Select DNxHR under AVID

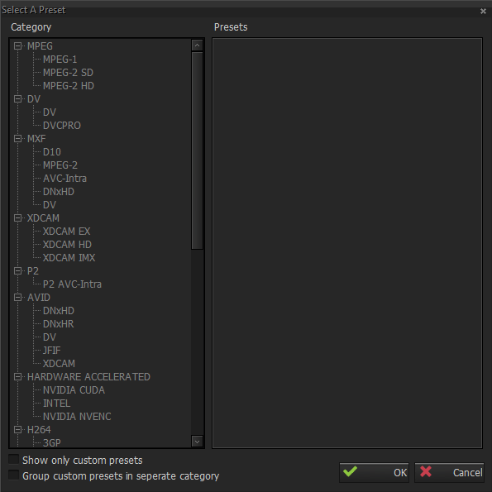click(59, 324)
